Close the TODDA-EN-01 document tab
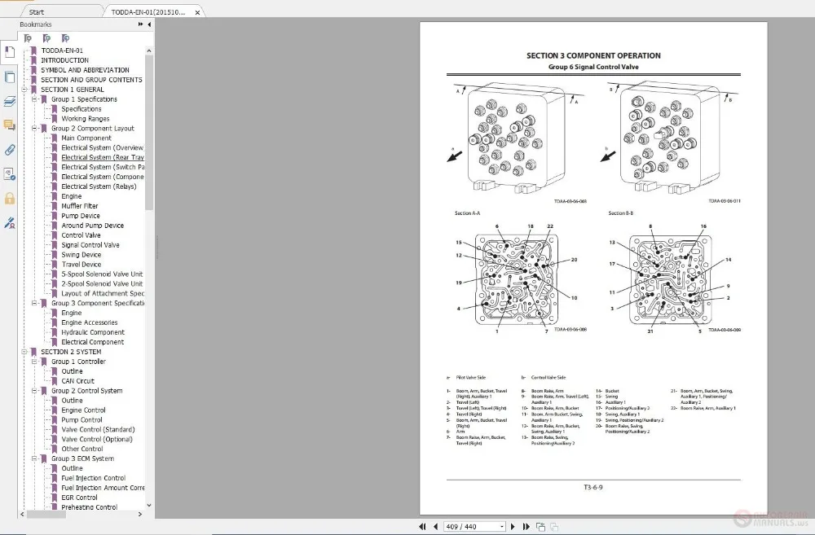Viewport: 815px width, 535px height. [197, 12]
